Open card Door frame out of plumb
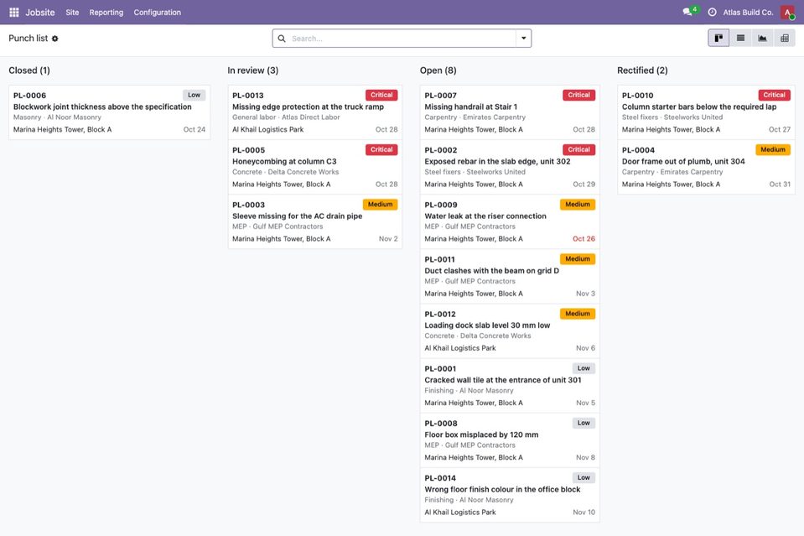The width and height of the screenshot is (804, 536). [706, 167]
